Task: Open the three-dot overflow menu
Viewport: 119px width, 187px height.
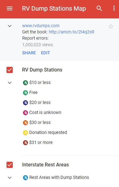Action: coord(114,8)
